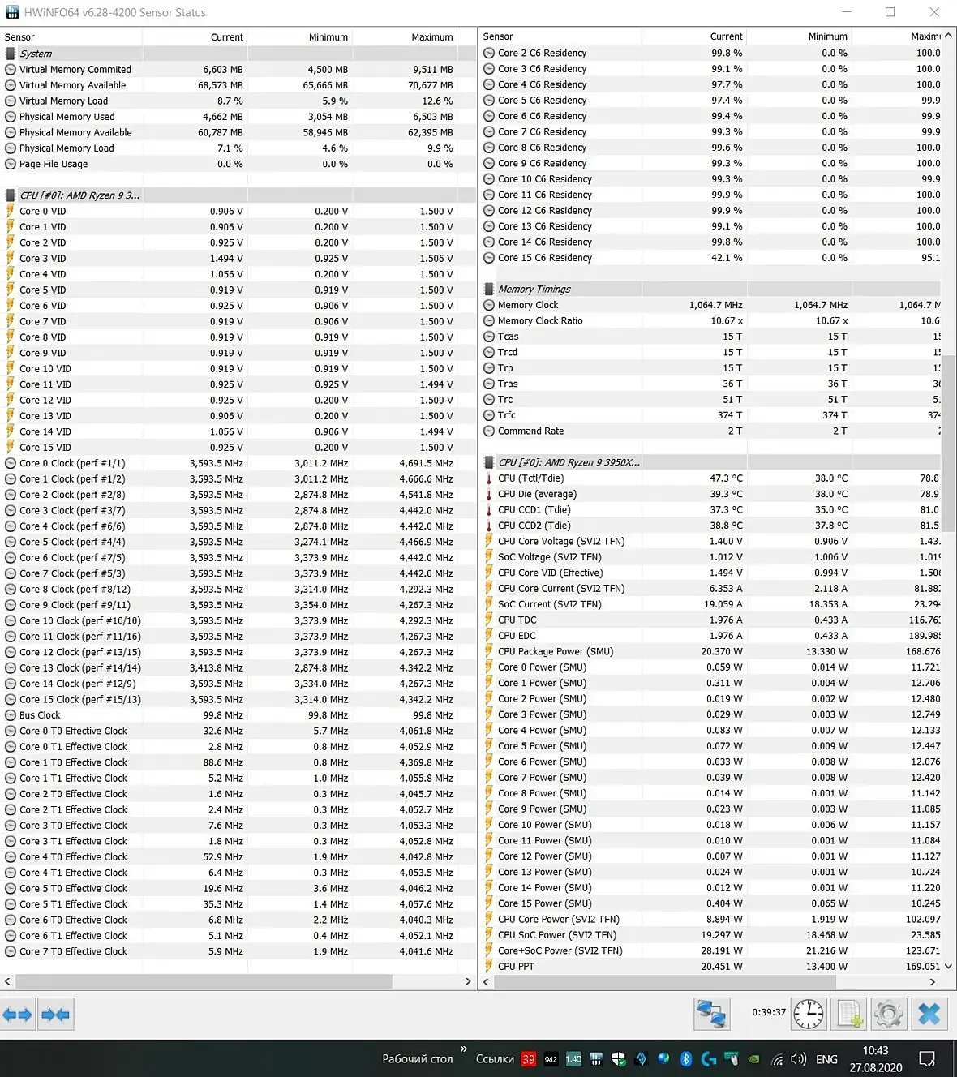Open the notification center icon
The height and width of the screenshot is (1077, 957).
(927, 1058)
